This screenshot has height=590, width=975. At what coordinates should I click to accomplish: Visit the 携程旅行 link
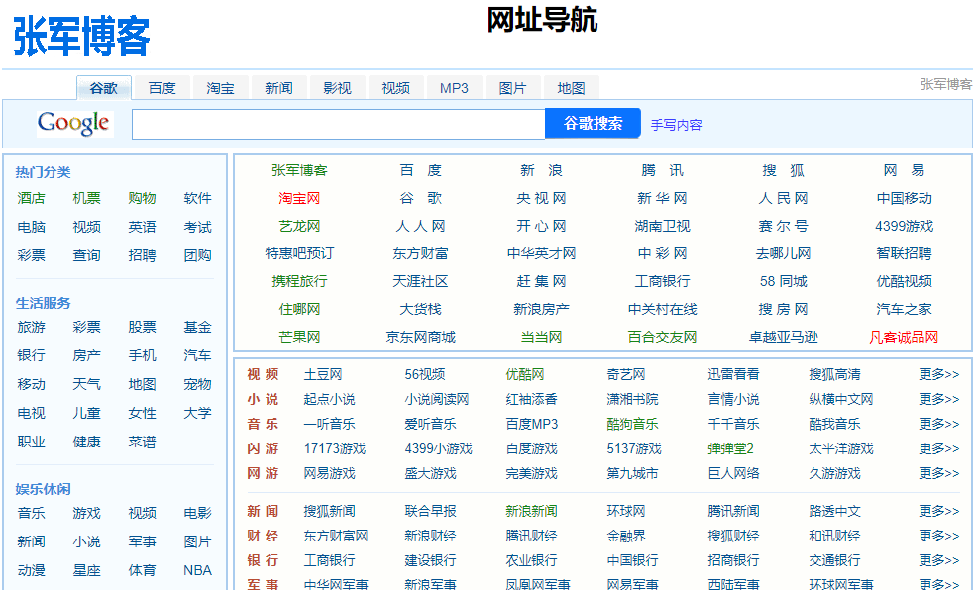(299, 281)
